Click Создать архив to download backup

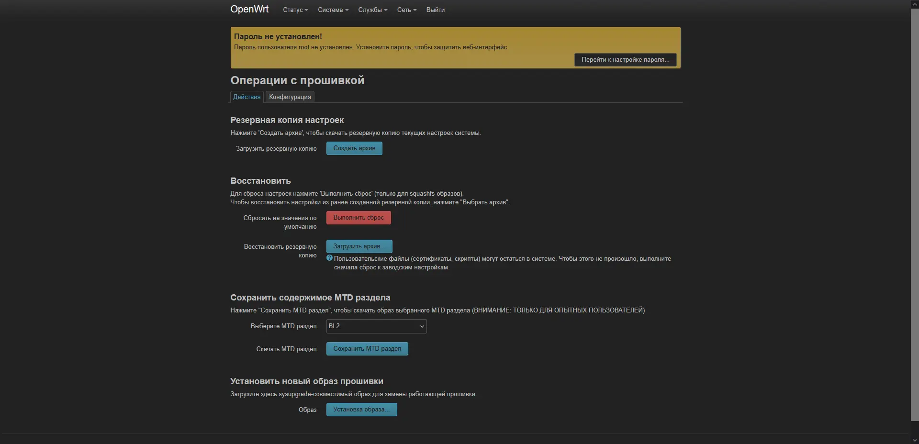click(354, 148)
